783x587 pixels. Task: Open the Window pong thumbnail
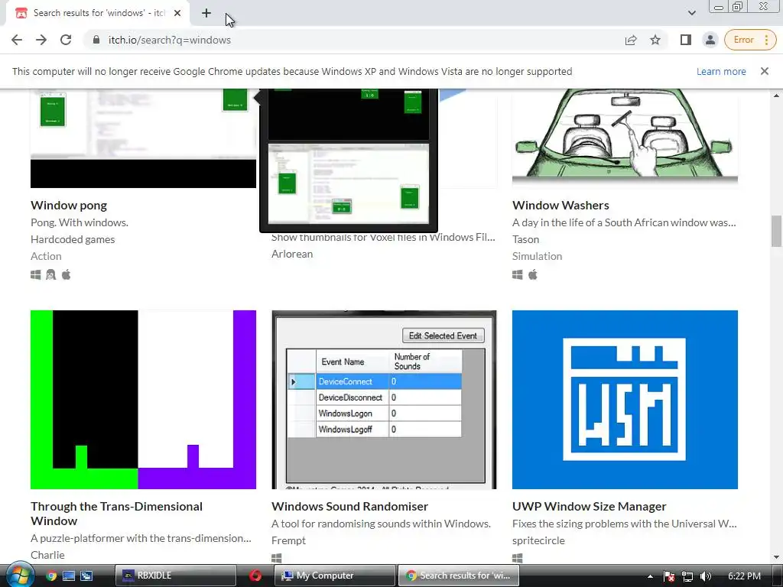pyautogui.click(x=143, y=138)
